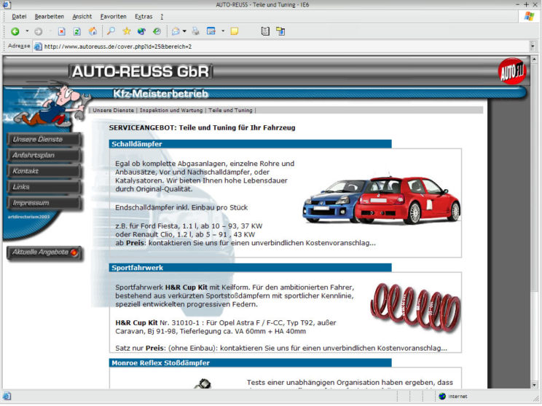Click the IE page icon in status bar
The image size is (542, 406).
[x=7, y=396]
